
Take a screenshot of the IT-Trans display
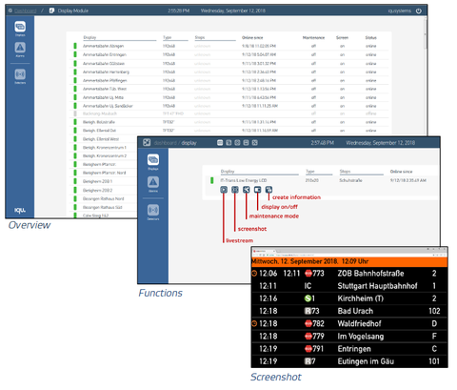pyautogui.click(x=235, y=190)
